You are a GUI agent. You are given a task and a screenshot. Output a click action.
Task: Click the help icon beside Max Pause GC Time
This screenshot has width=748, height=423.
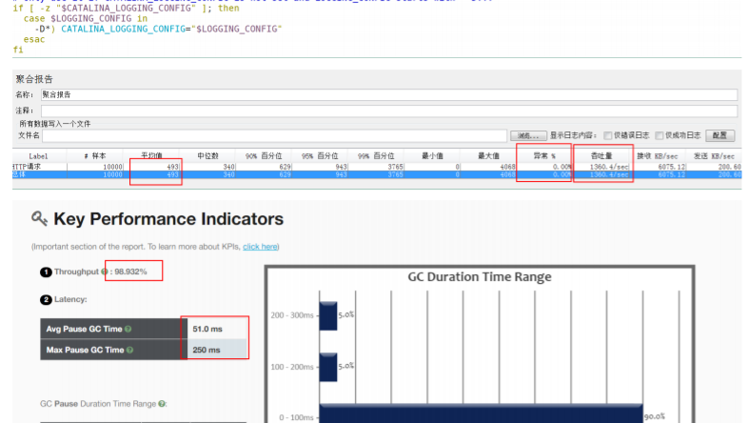(x=128, y=351)
